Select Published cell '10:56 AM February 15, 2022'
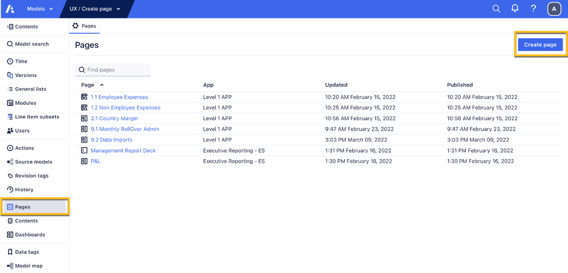 click(x=482, y=118)
